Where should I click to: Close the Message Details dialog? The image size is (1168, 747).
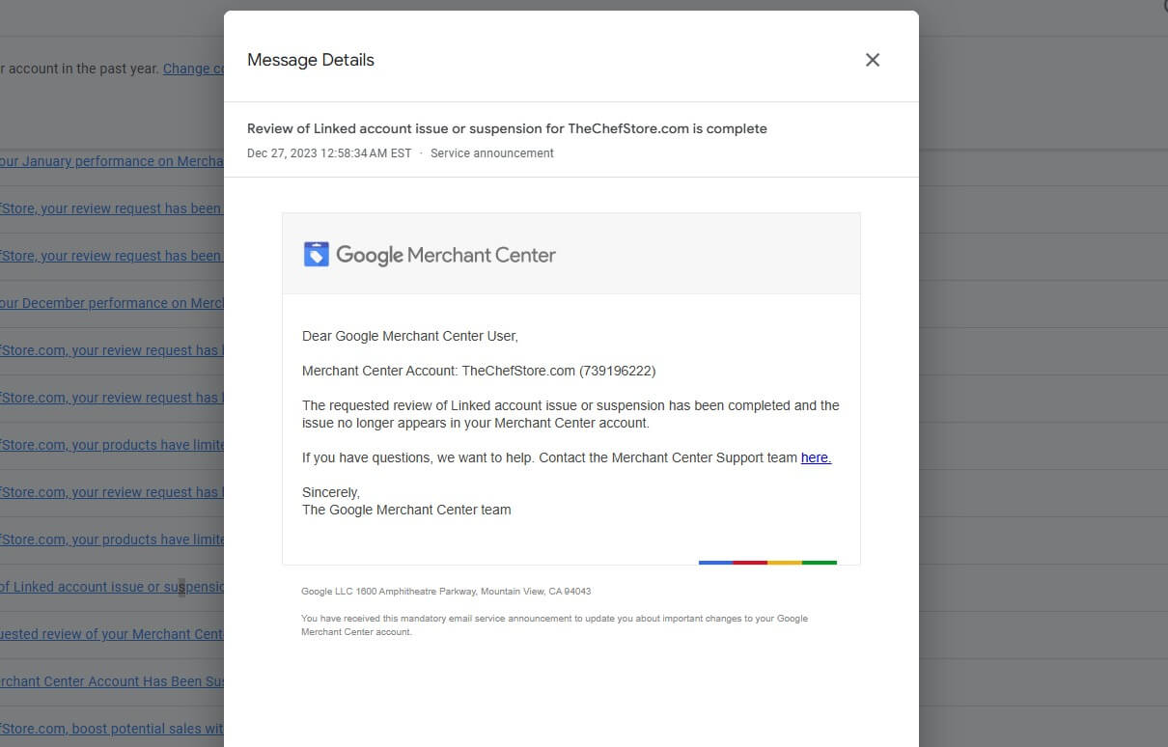point(873,60)
